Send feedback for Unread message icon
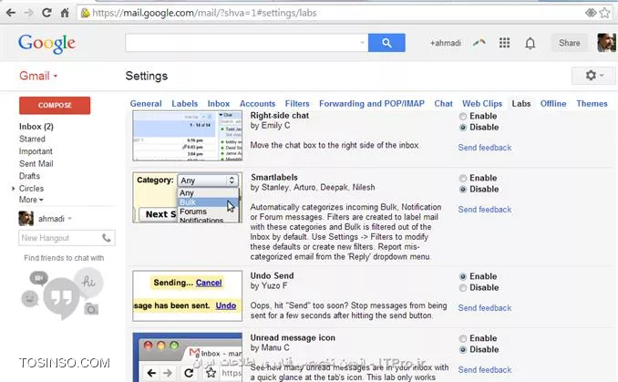This screenshot has width=618, height=382. click(484, 370)
